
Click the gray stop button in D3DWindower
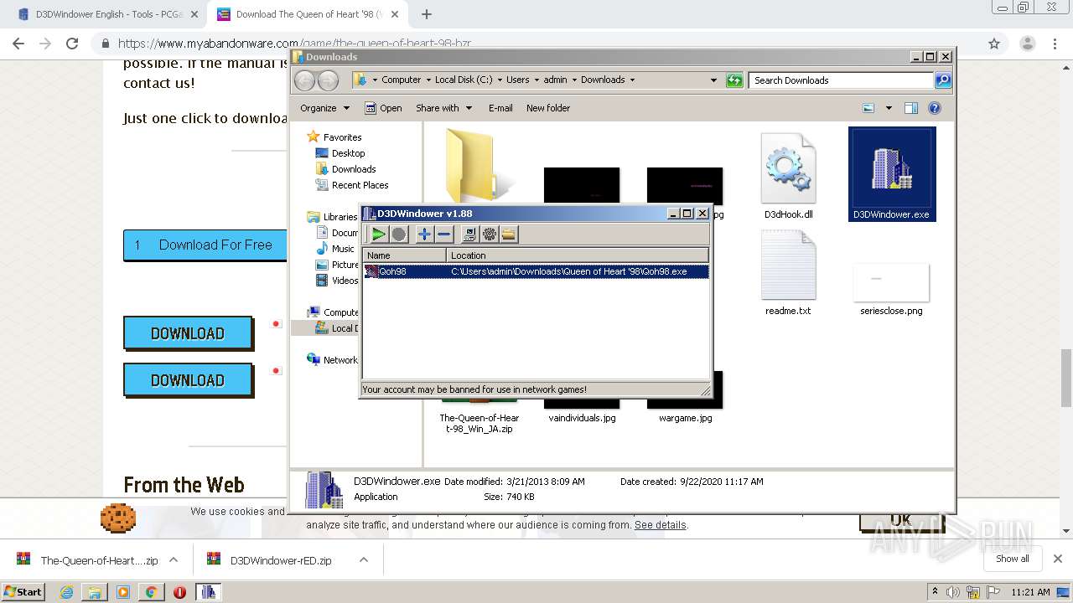(x=399, y=234)
